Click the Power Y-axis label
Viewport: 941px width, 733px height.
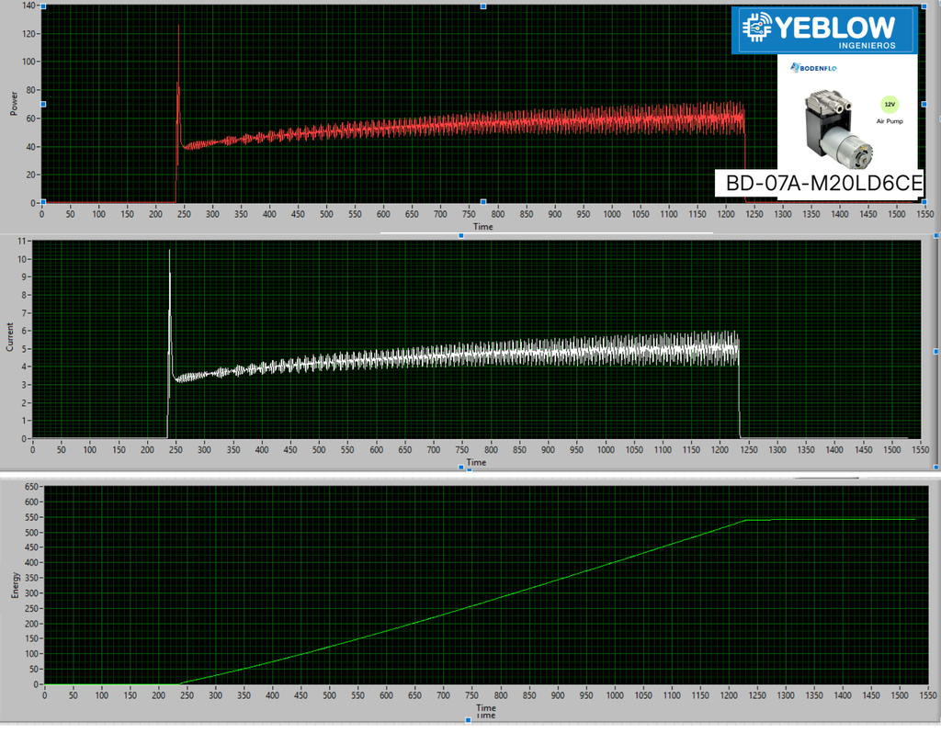(x=14, y=104)
